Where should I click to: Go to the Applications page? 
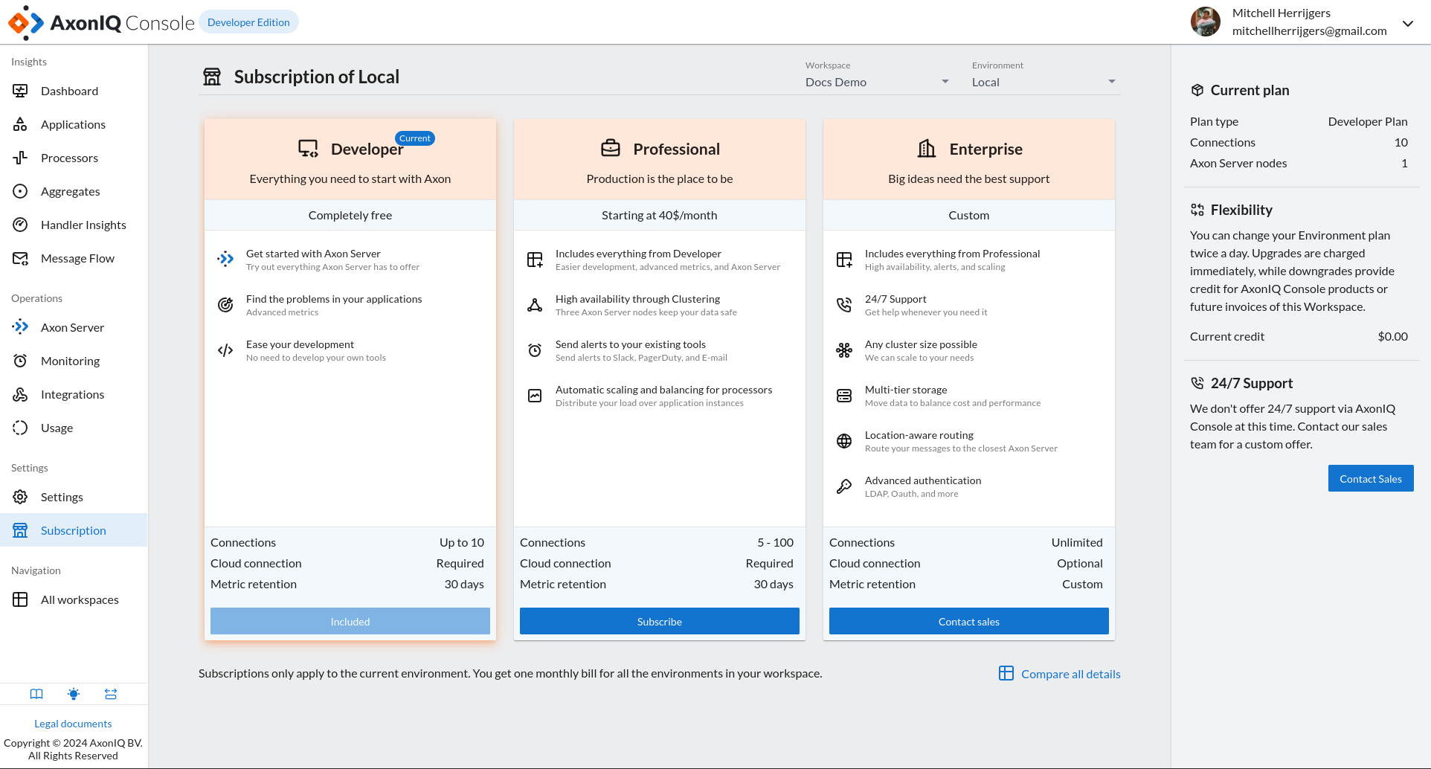[x=74, y=124]
